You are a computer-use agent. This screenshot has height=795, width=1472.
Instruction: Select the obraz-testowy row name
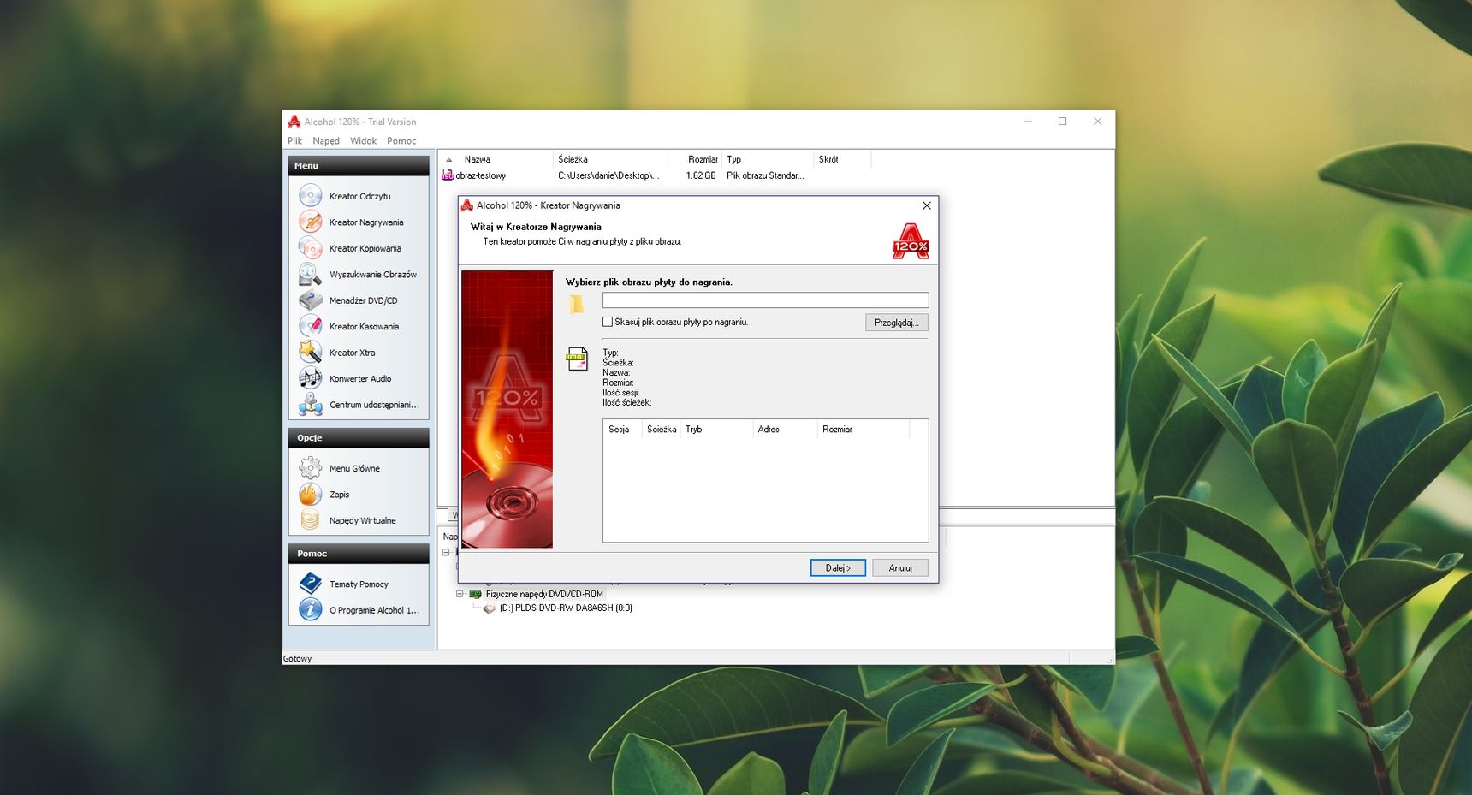[481, 175]
